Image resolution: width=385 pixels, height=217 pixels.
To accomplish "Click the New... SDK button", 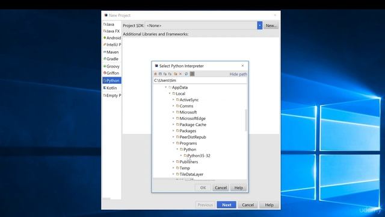I will [x=271, y=25].
